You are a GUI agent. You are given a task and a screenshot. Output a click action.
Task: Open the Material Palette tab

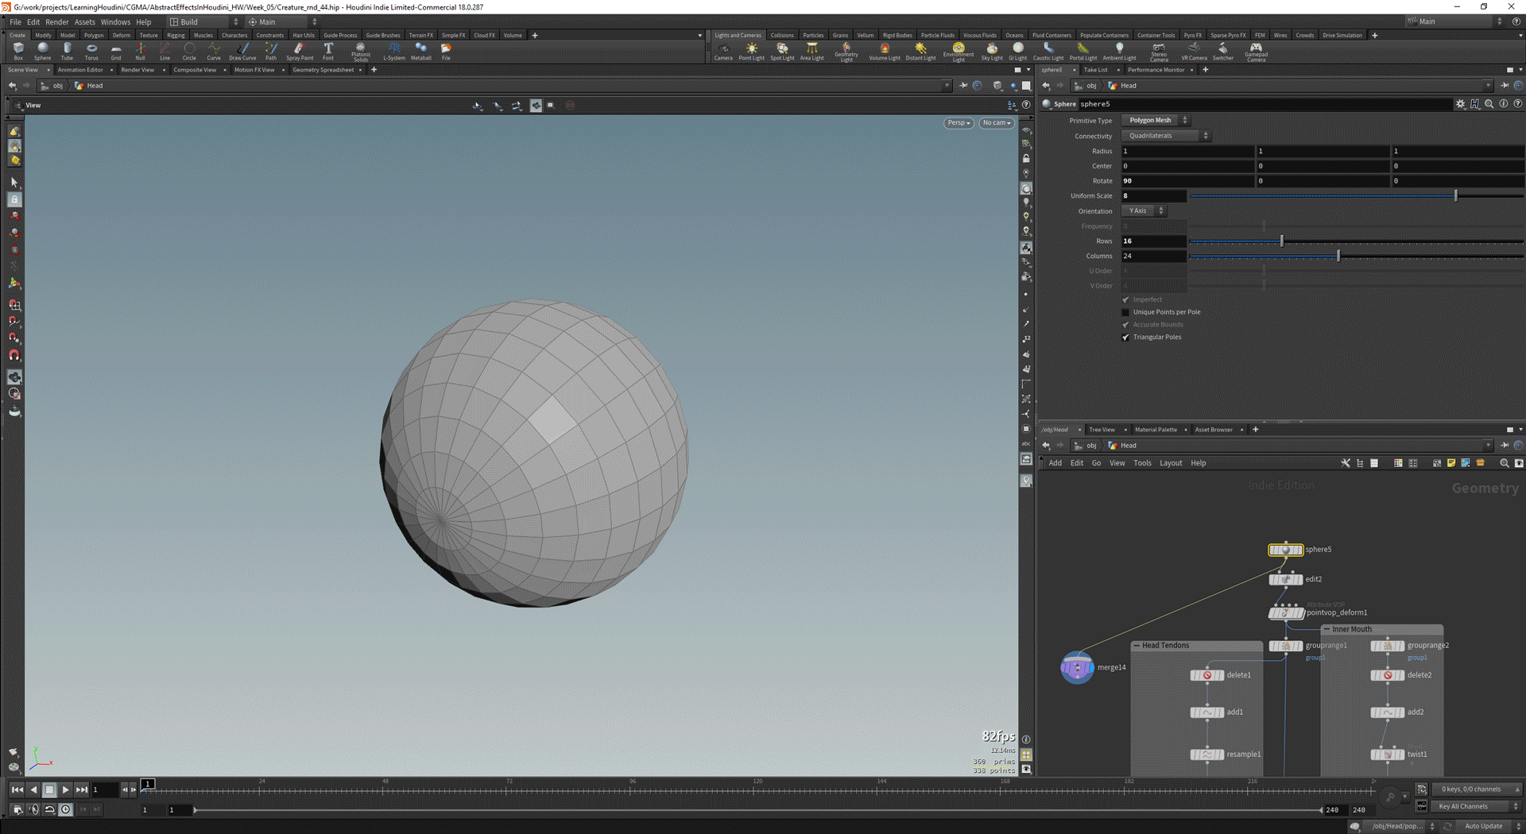[1156, 430]
